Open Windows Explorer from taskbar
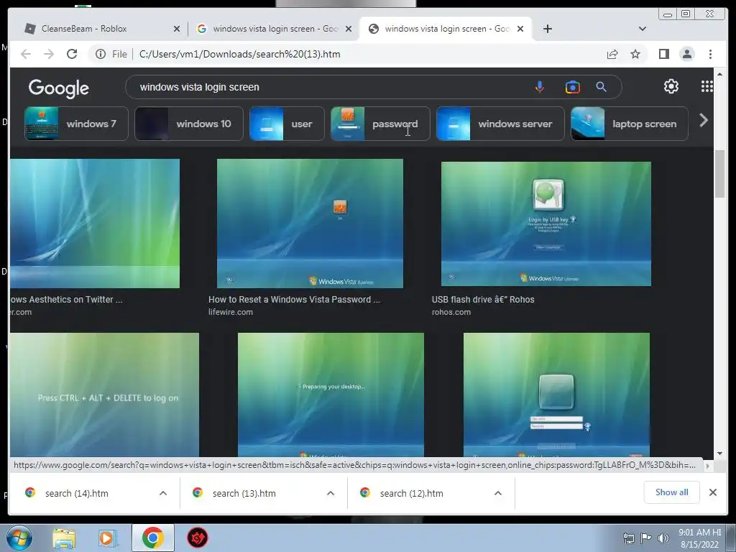 click(64, 538)
